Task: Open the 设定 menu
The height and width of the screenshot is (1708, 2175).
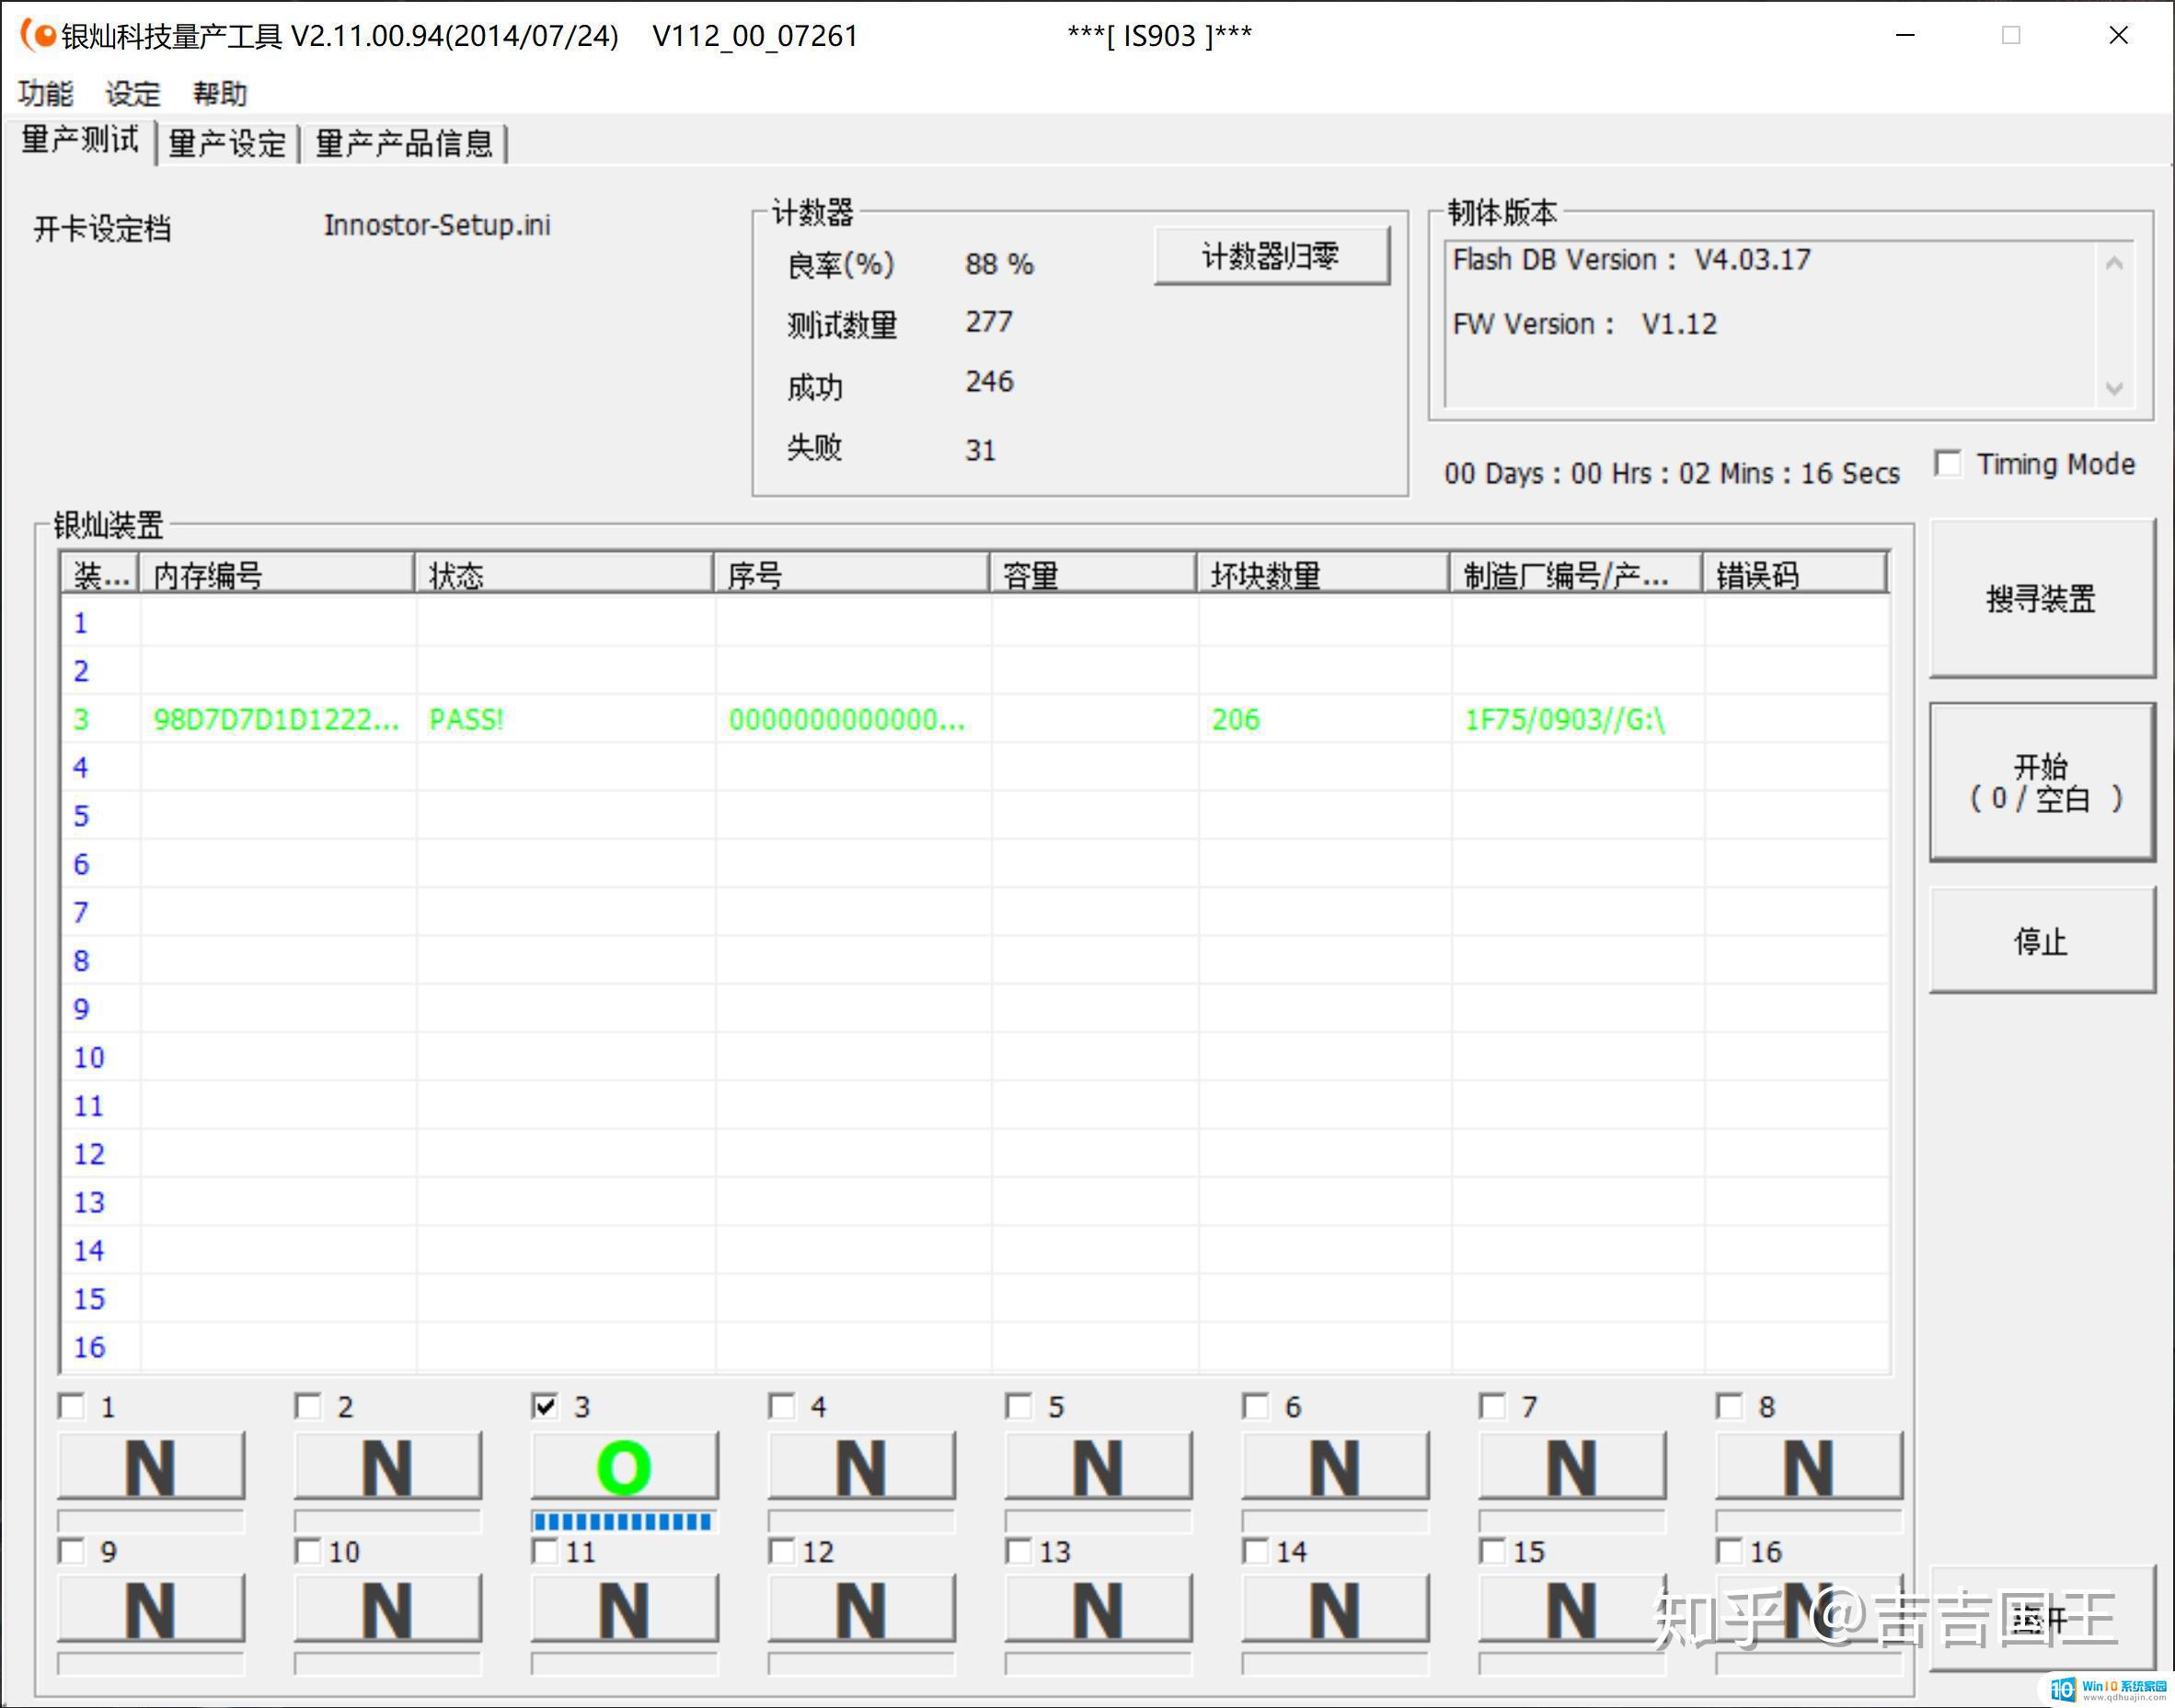Action: [133, 94]
